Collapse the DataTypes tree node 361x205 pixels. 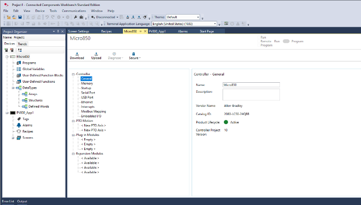pos(13,88)
